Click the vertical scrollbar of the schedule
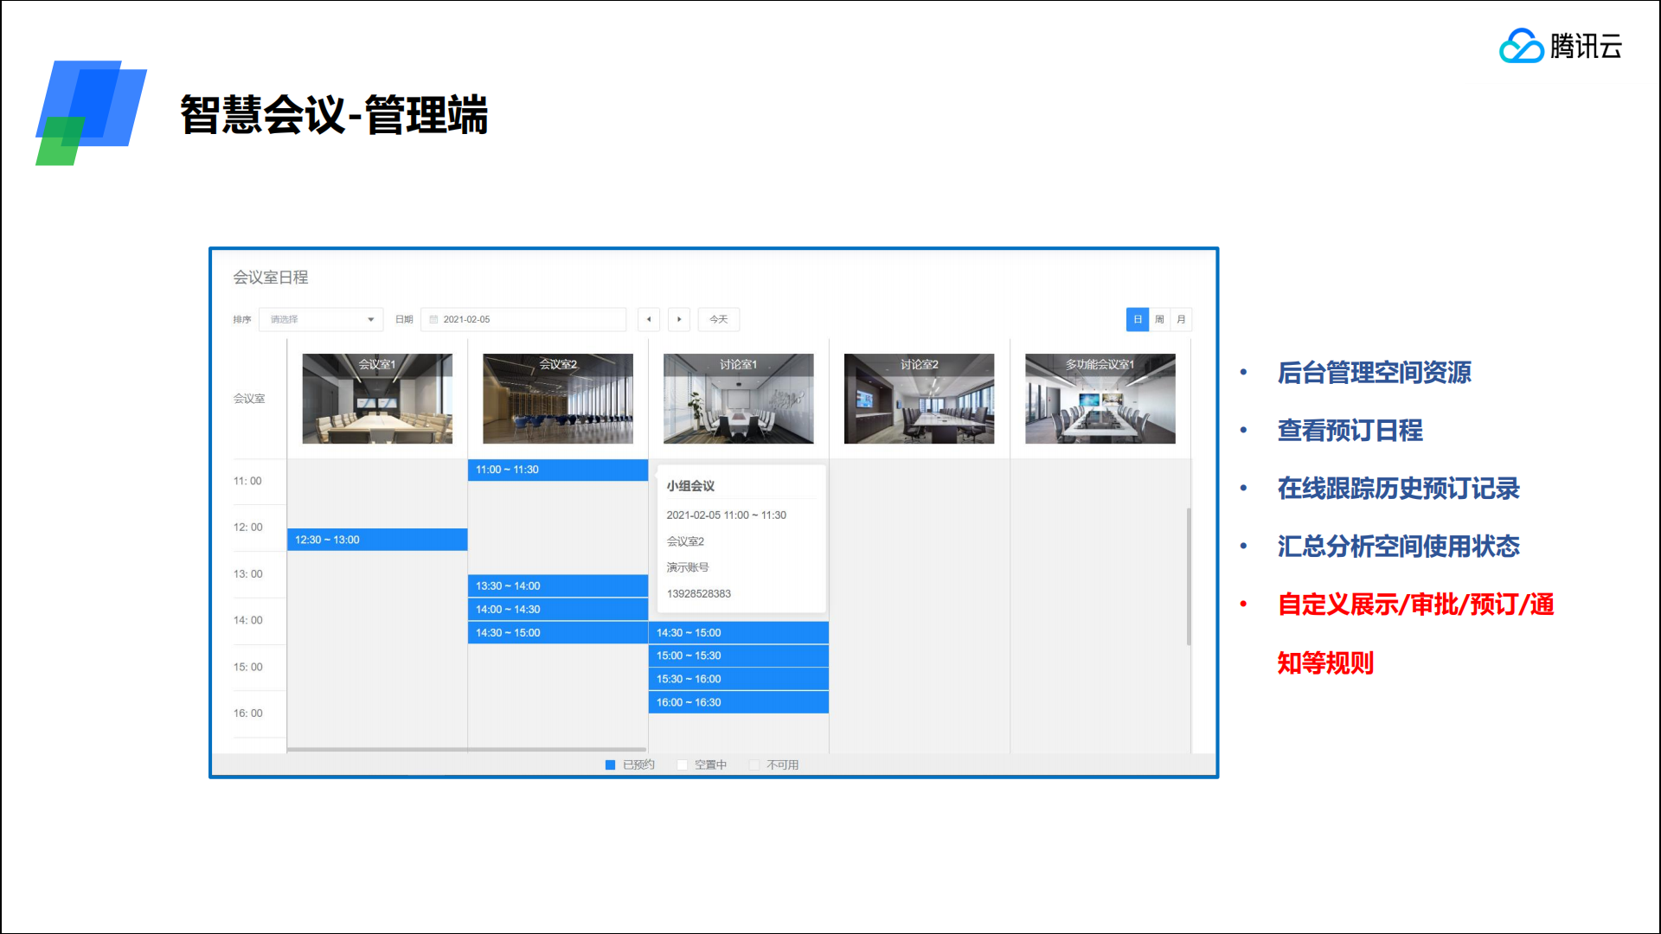 point(1189,576)
